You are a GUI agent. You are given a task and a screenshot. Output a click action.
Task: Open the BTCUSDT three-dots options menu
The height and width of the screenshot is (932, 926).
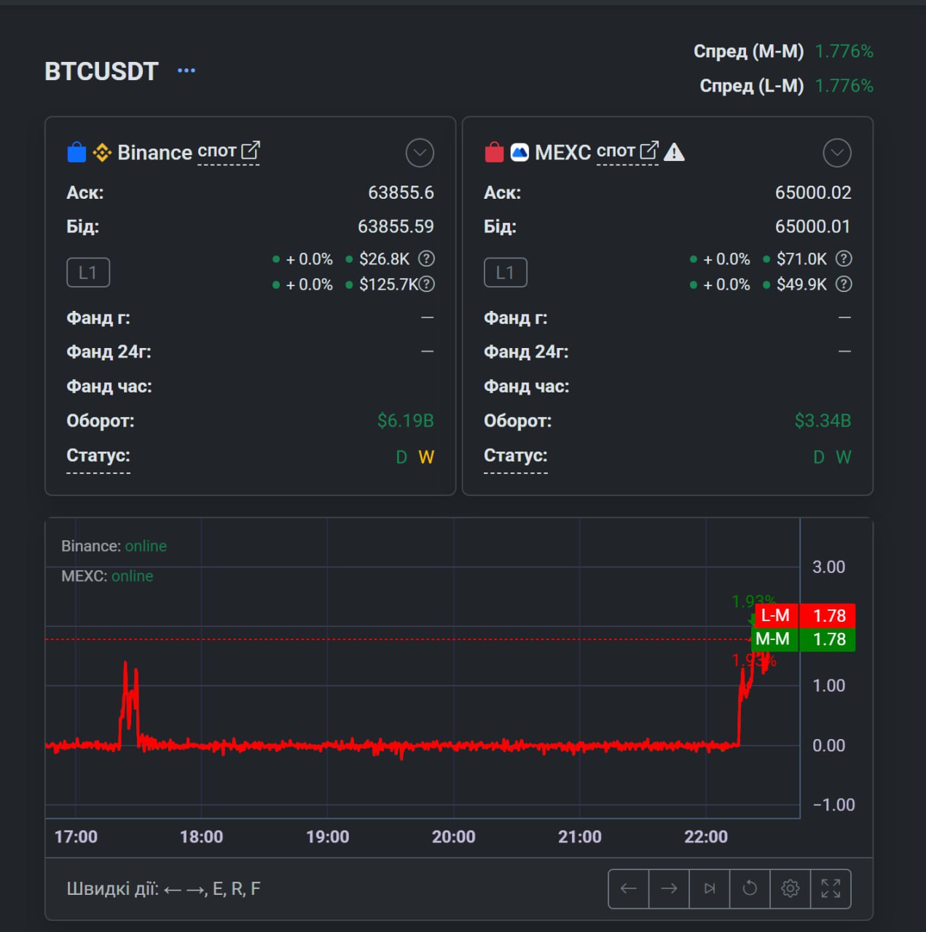(187, 71)
